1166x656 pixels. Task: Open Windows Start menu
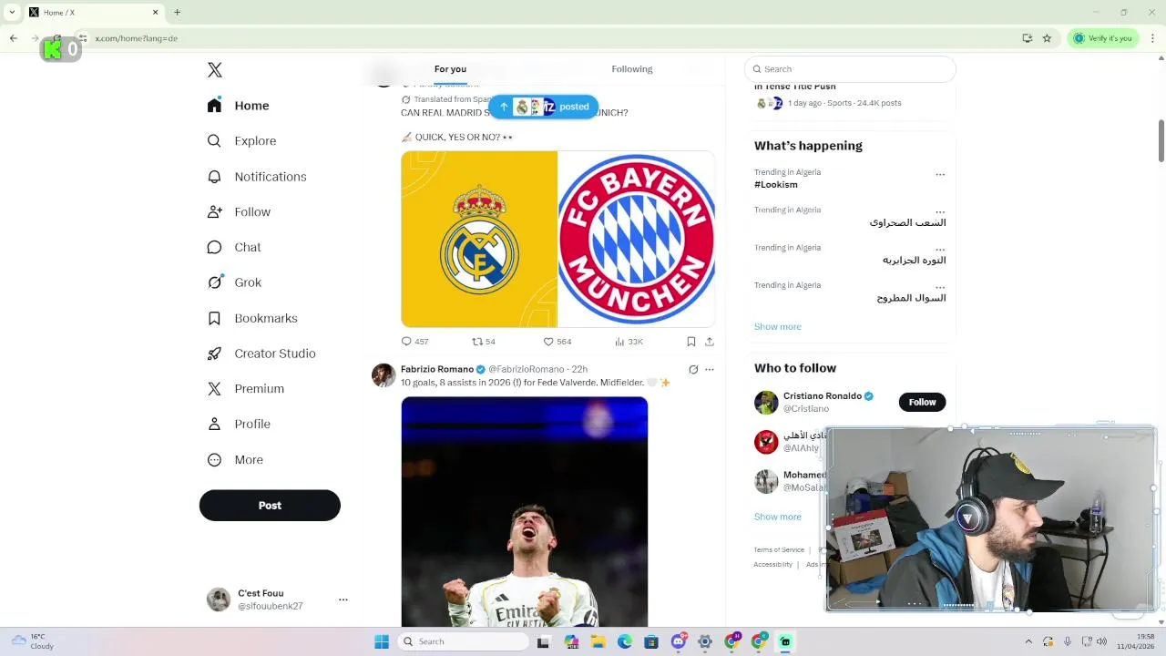[382, 641]
